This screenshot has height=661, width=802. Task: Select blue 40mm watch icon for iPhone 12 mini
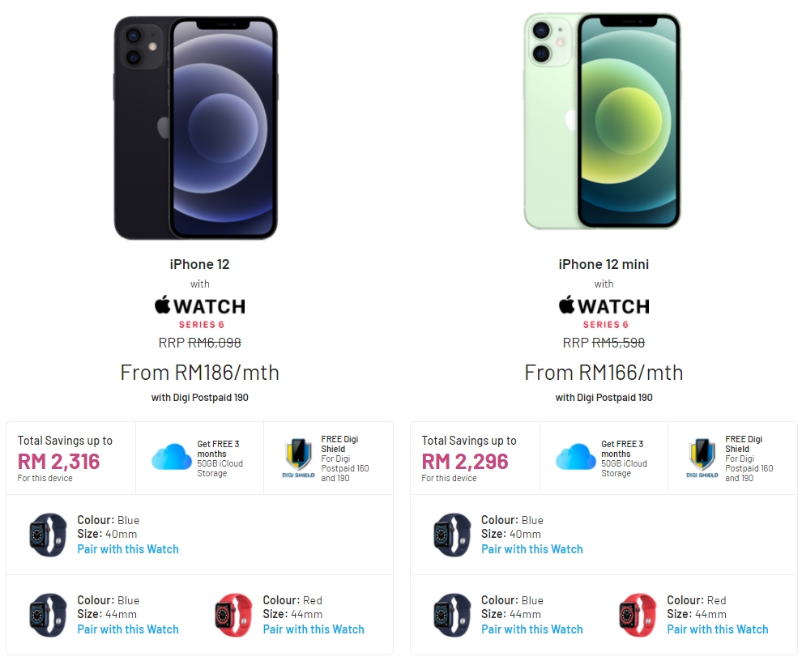(x=452, y=535)
